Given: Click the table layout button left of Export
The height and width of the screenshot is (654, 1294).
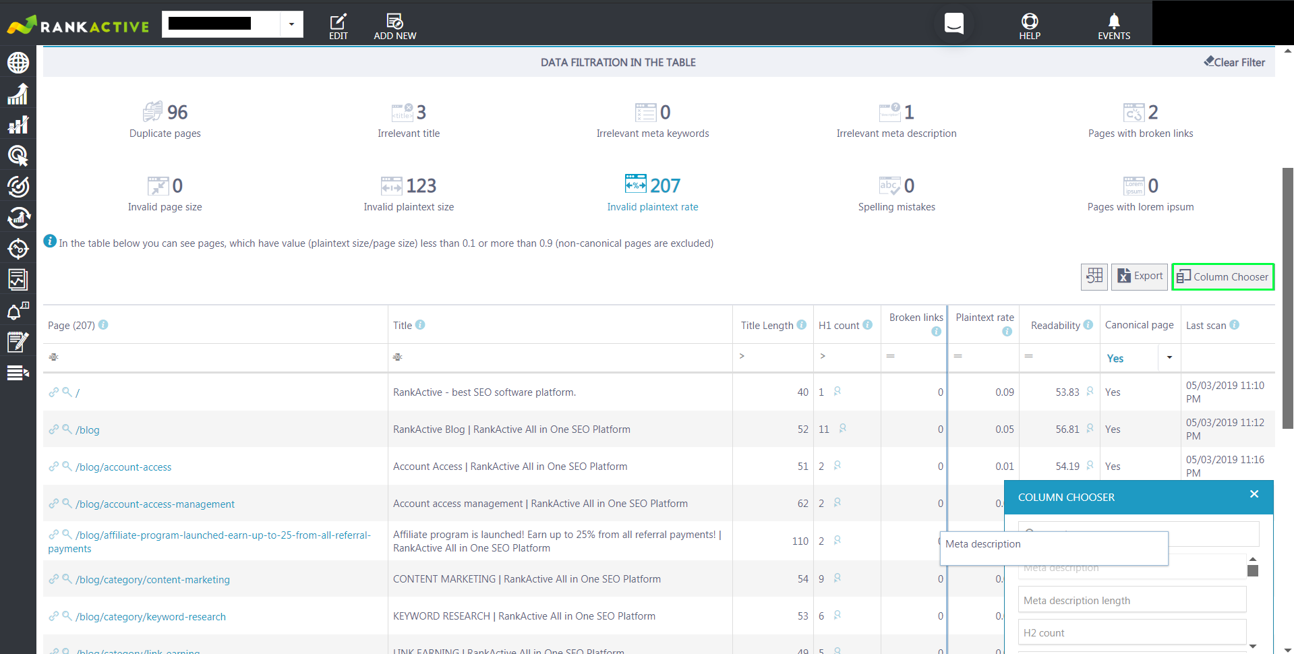Looking at the screenshot, I should [x=1094, y=276].
